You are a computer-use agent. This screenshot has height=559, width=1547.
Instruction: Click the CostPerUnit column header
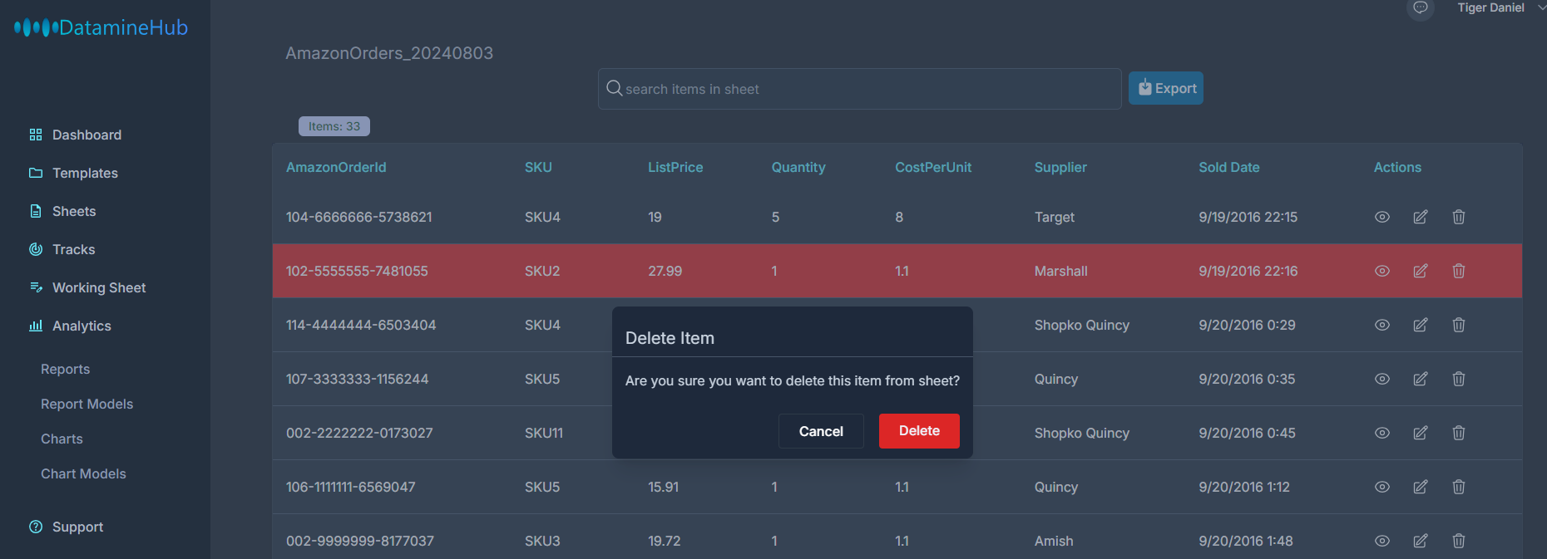[933, 167]
